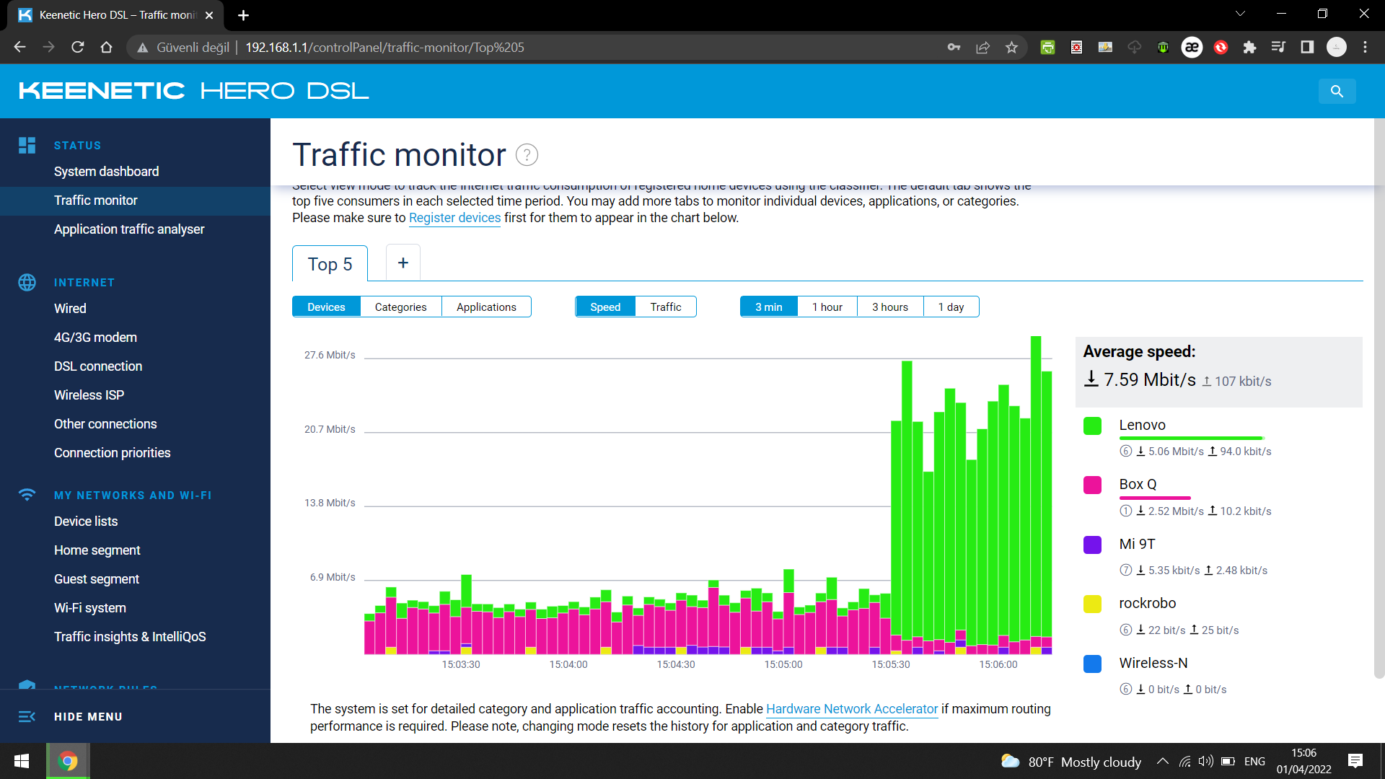Set time period to 3 hours
This screenshot has width=1385, height=779.
coord(889,307)
